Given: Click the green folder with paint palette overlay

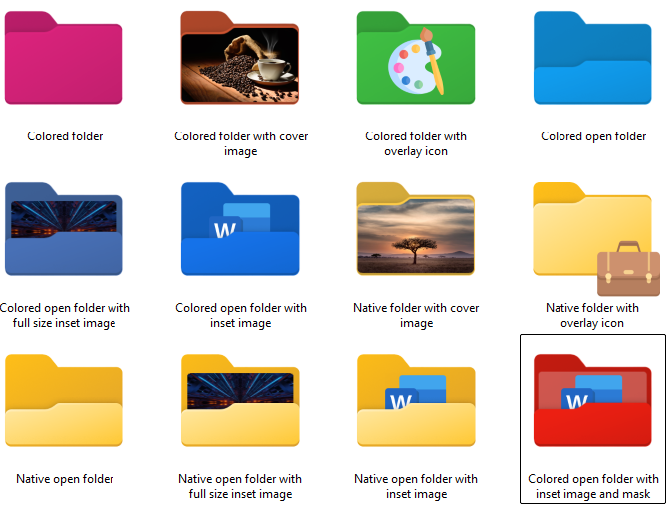Looking at the screenshot, I should click(416, 59).
